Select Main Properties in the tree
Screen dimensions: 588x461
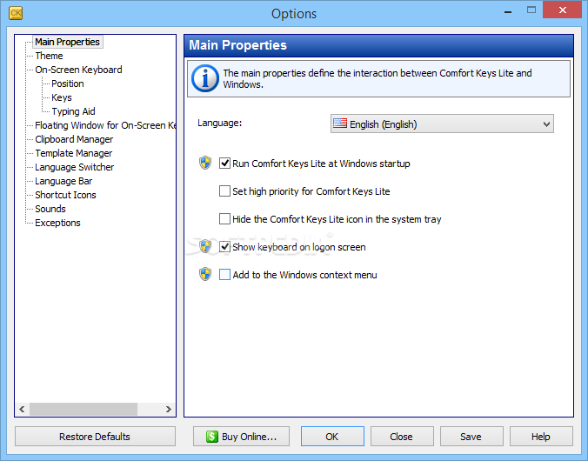click(x=68, y=42)
